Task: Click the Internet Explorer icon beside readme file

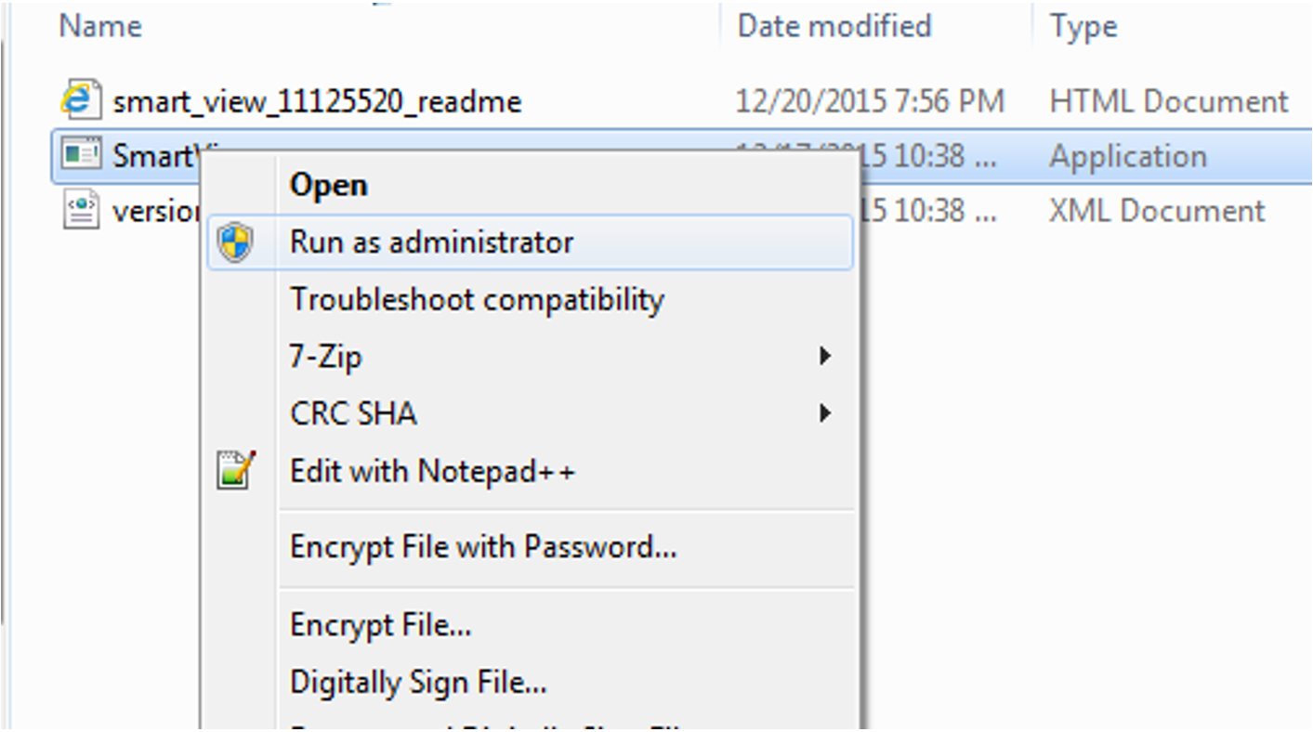Action: (80, 100)
